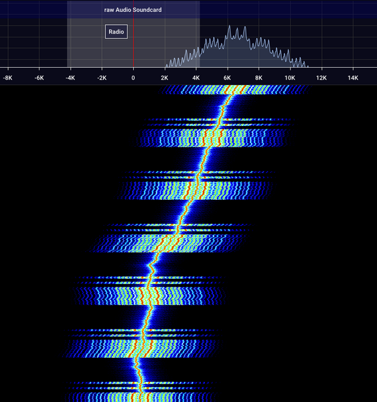Click the Radio button in passband

click(117, 31)
